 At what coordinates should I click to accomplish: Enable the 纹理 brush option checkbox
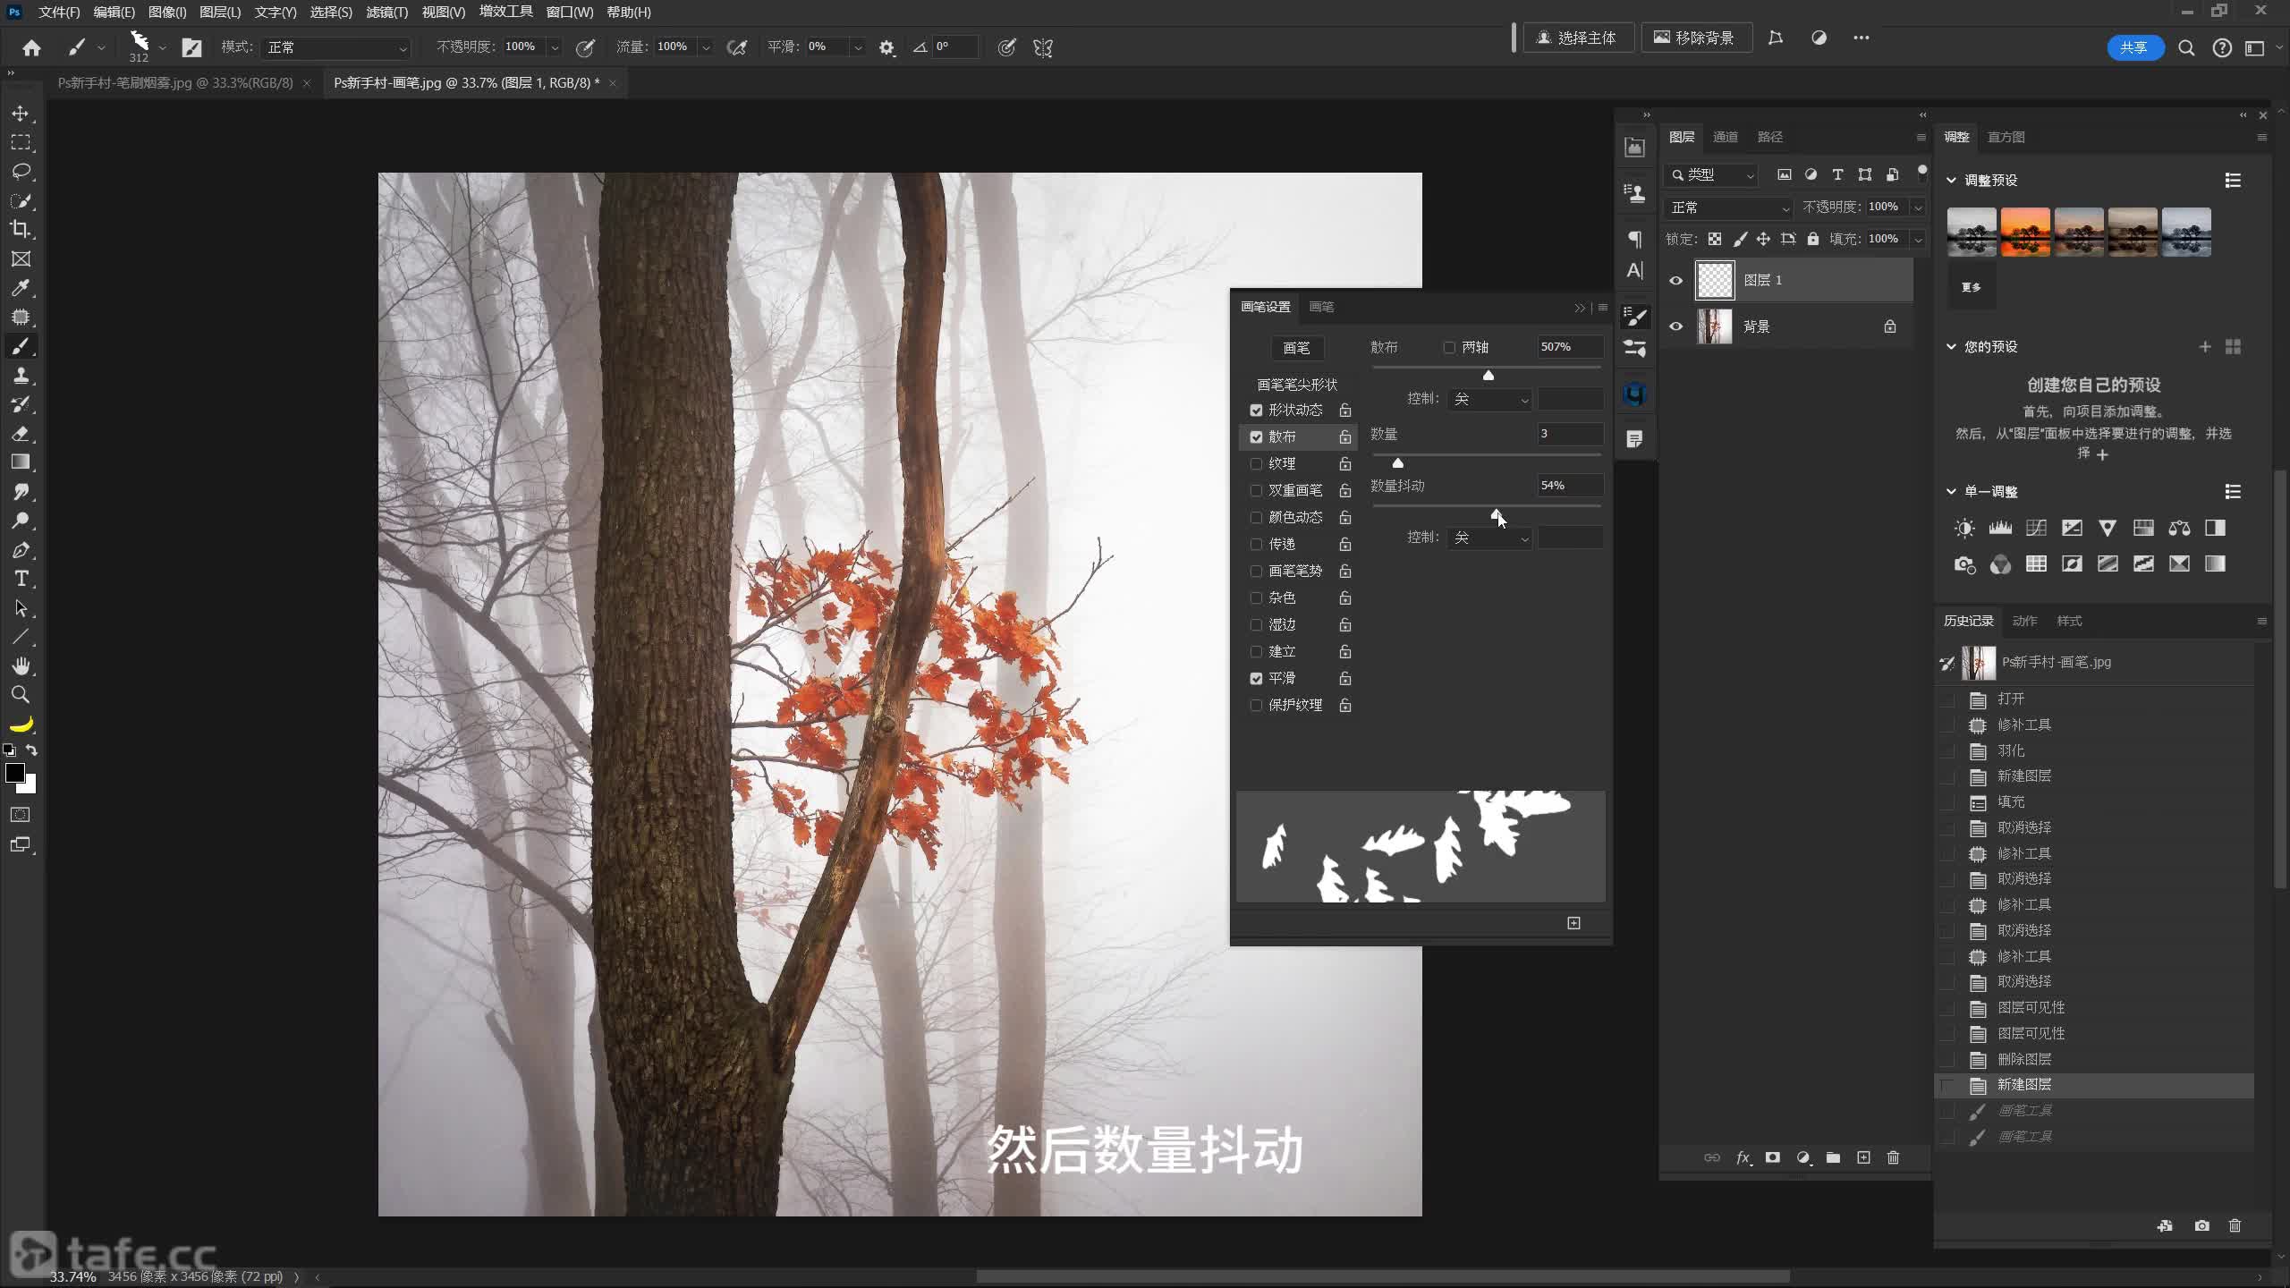point(1256,464)
